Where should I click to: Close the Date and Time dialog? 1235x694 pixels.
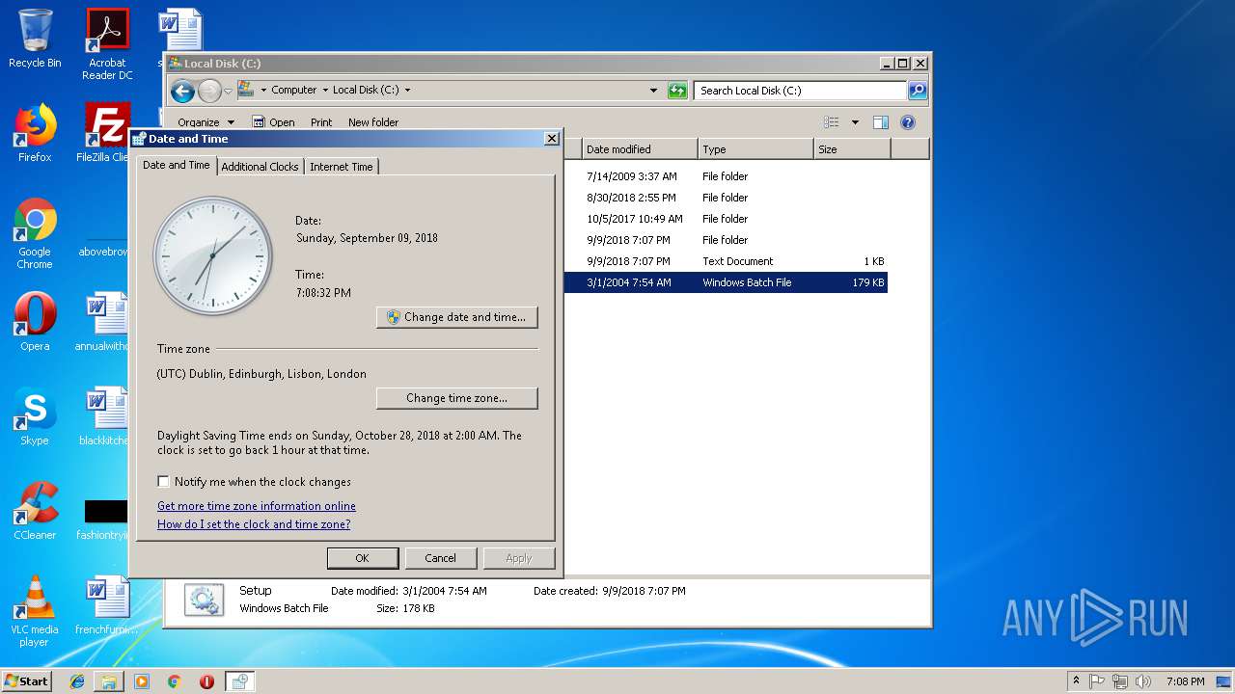[551, 139]
